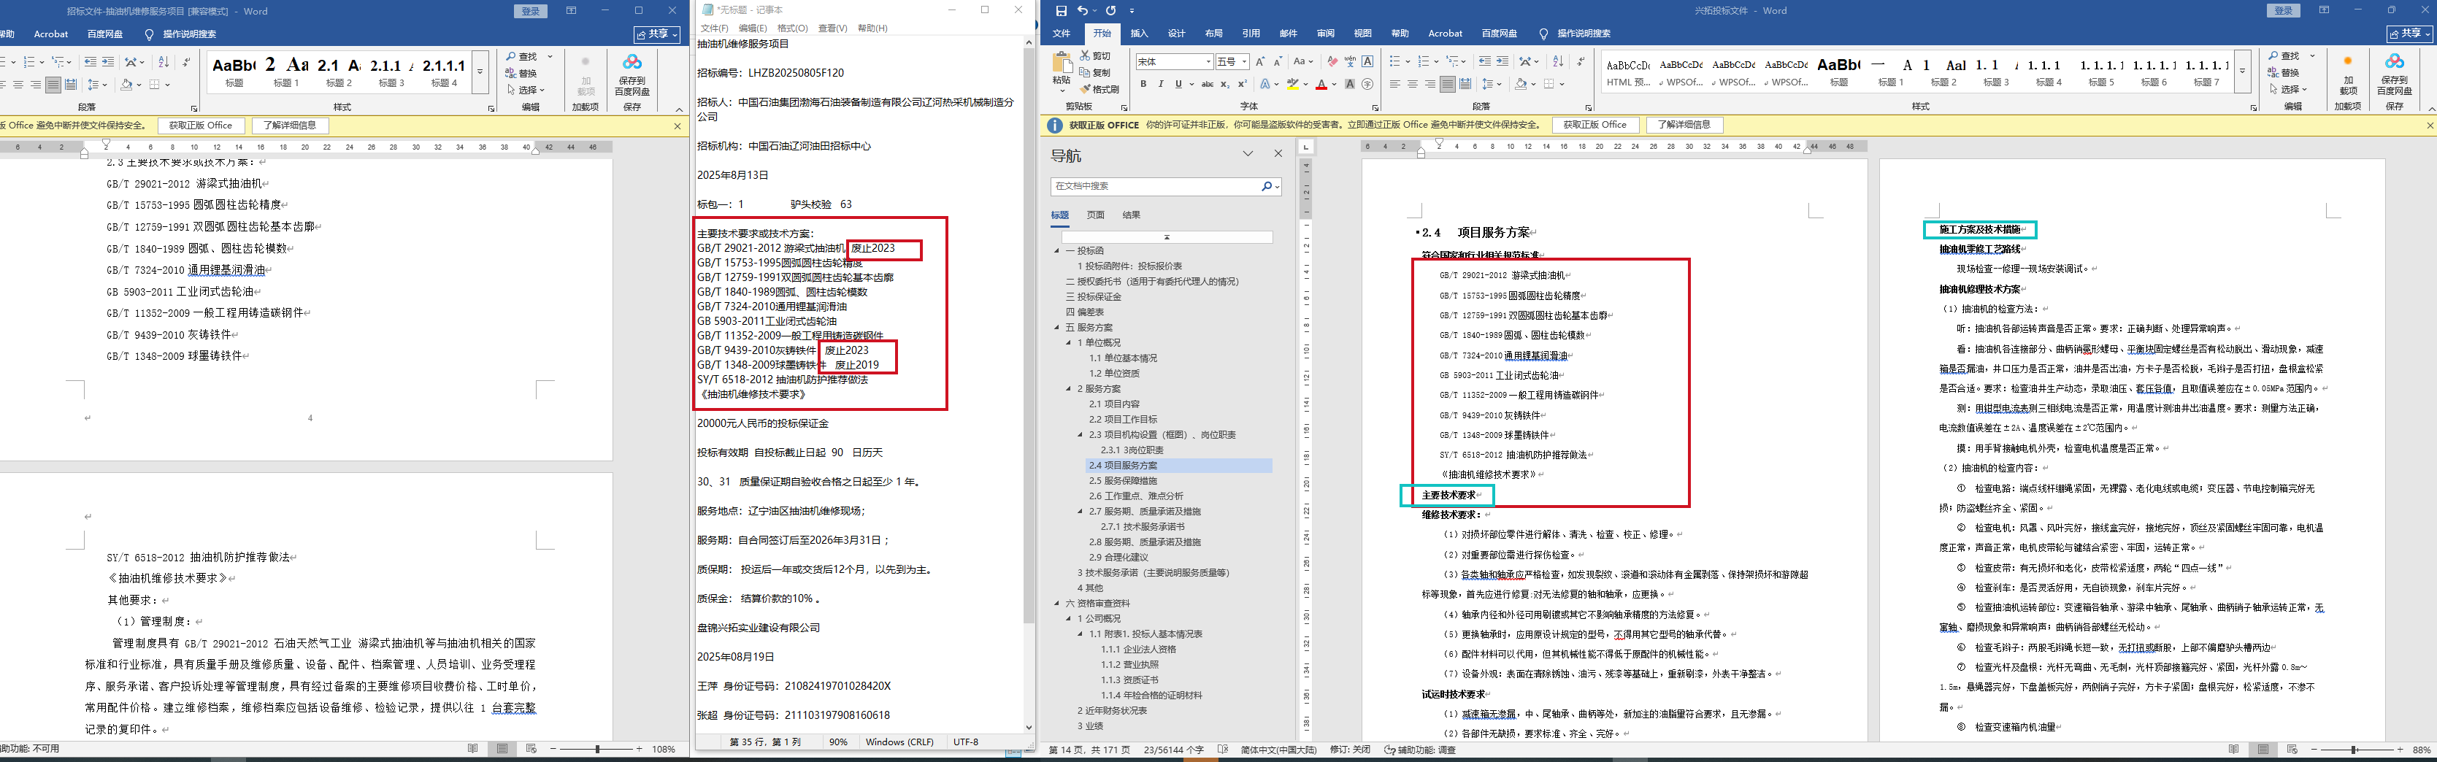The image size is (2437, 762).
Task: Decrease indent in right Word paragraph group
Action: point(1484,61)
